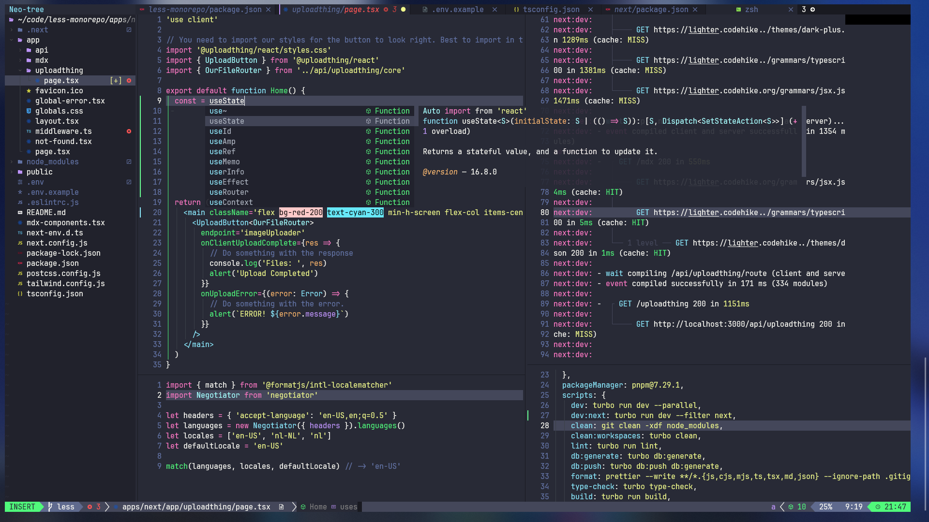Image resolution: width=929 pixels, height=522 pixels.
Task: Collapse the app folder chevron
Action: pyautogui.click(x=11, y=40)
